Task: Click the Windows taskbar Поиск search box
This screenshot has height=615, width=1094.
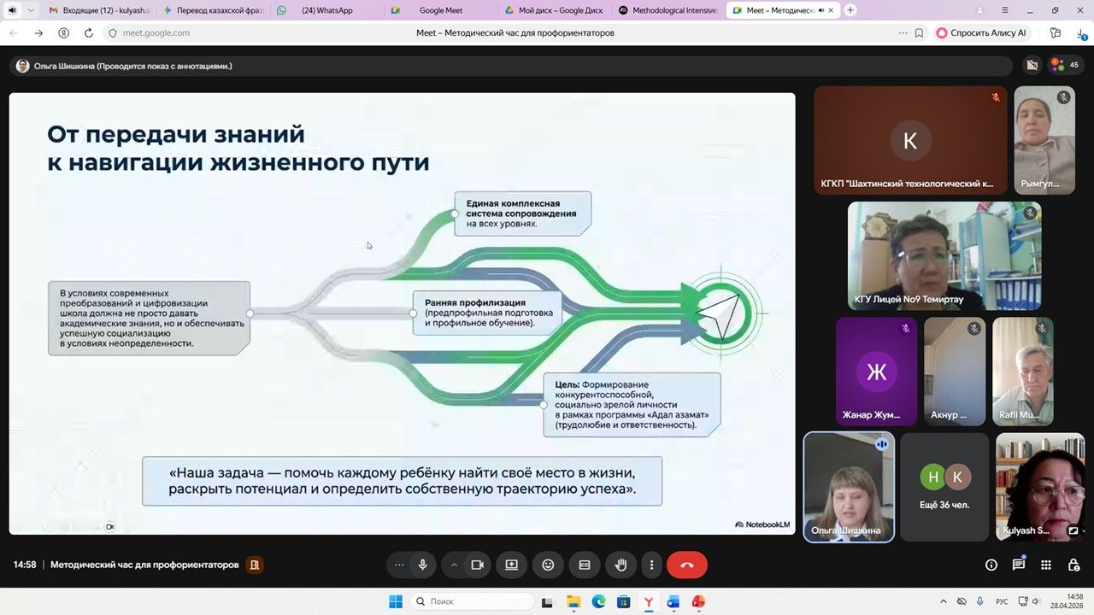Action: pyautogui.click(x=473, y=601)
